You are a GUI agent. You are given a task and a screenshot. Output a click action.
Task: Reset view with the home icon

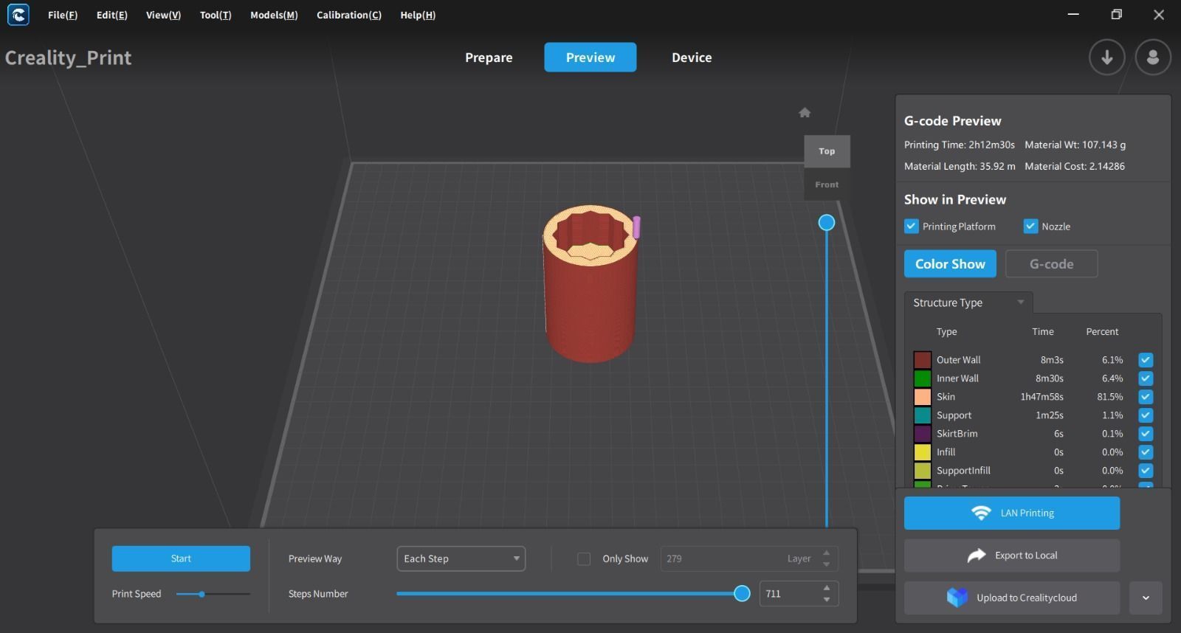pos(805,113)
